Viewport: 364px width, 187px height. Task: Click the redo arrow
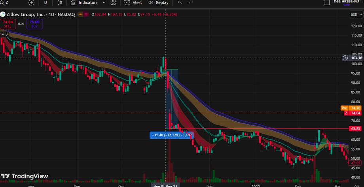[191, 2]
